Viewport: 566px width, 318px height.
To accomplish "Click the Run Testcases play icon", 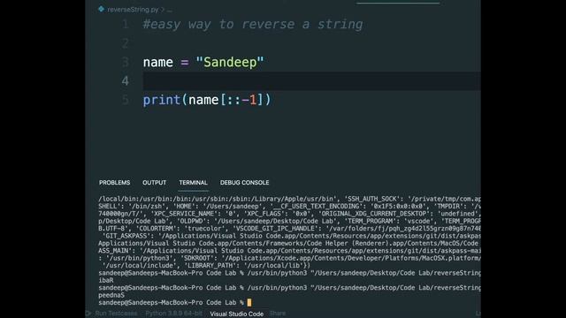I will coord(88,314).
